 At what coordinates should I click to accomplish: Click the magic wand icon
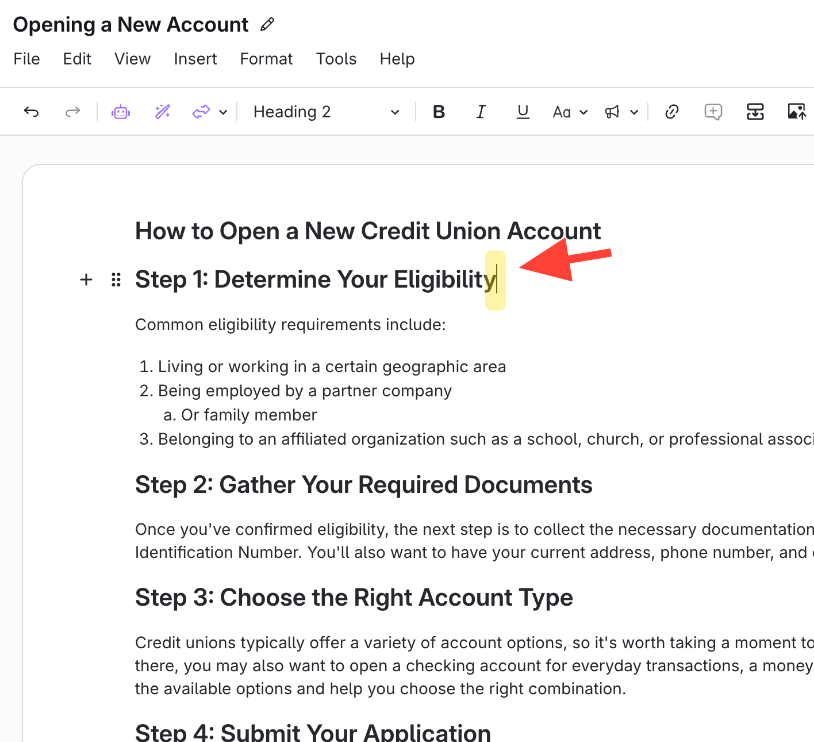click(163, 112)
